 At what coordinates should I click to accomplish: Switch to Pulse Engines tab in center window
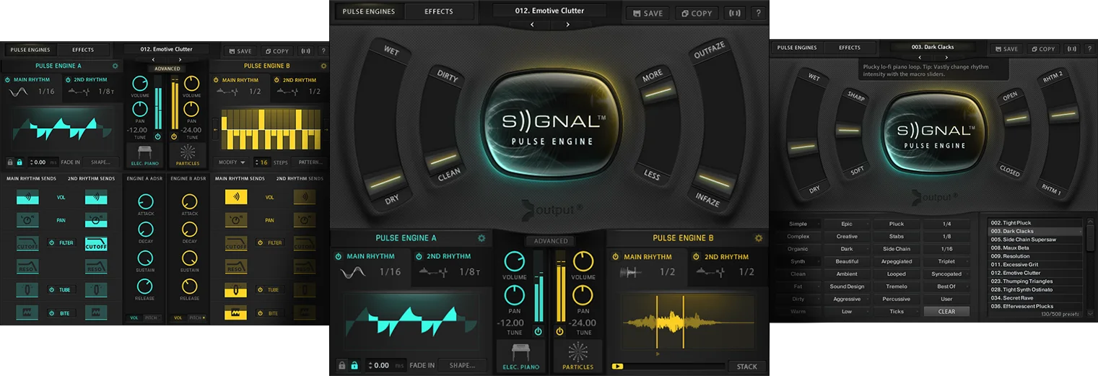pos(369,12)
